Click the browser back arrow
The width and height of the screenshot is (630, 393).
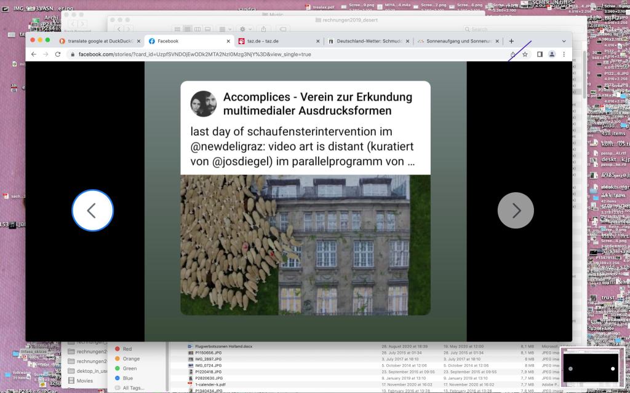[33, 54]
